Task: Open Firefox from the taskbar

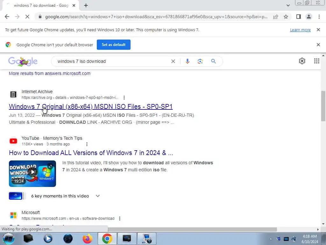Action: pos(88,239)
